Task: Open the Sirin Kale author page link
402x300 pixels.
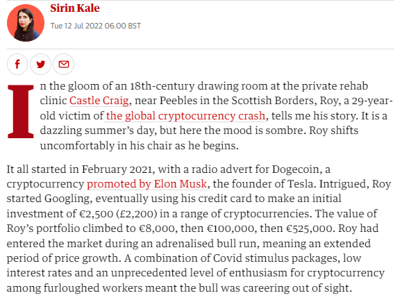Action: tap(75, 8)
